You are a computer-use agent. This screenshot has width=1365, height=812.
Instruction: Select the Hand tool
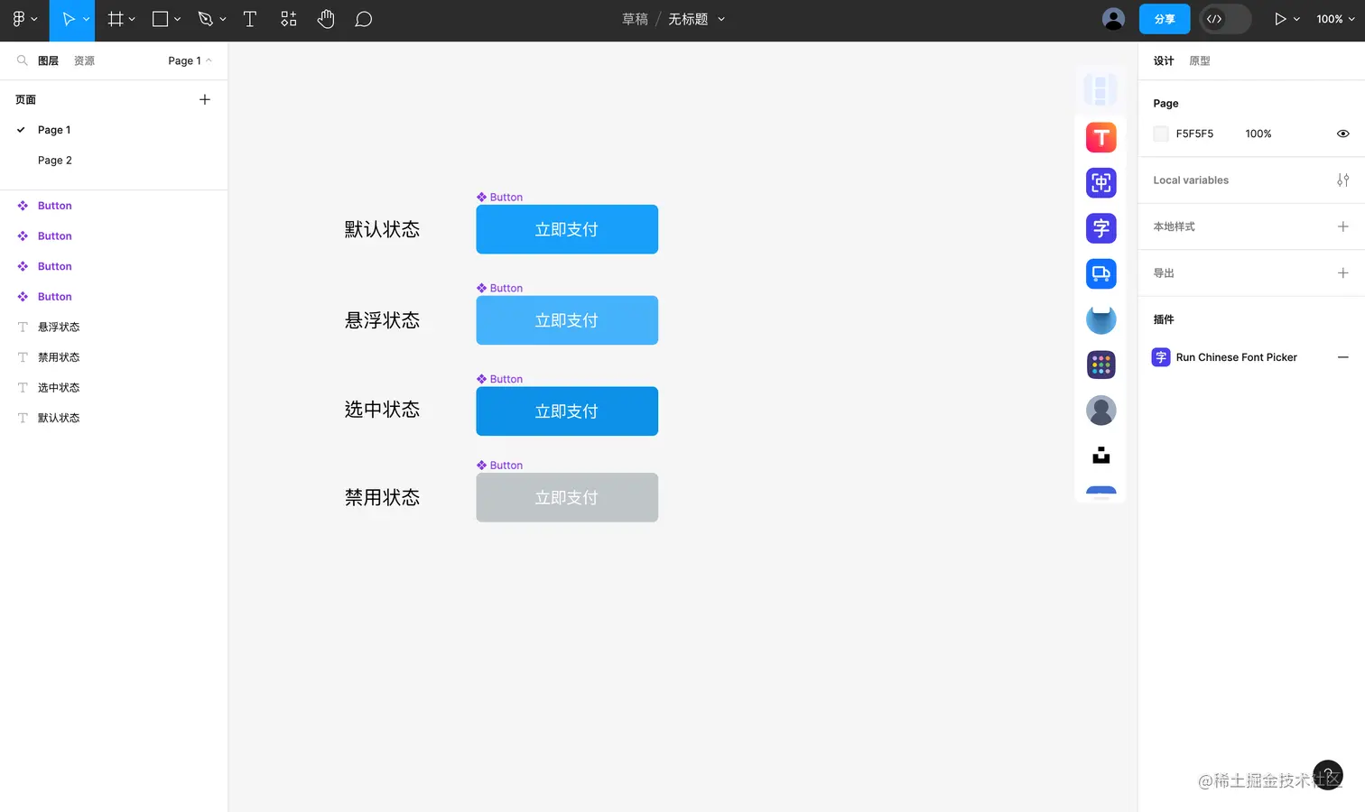tap(326, 19)
